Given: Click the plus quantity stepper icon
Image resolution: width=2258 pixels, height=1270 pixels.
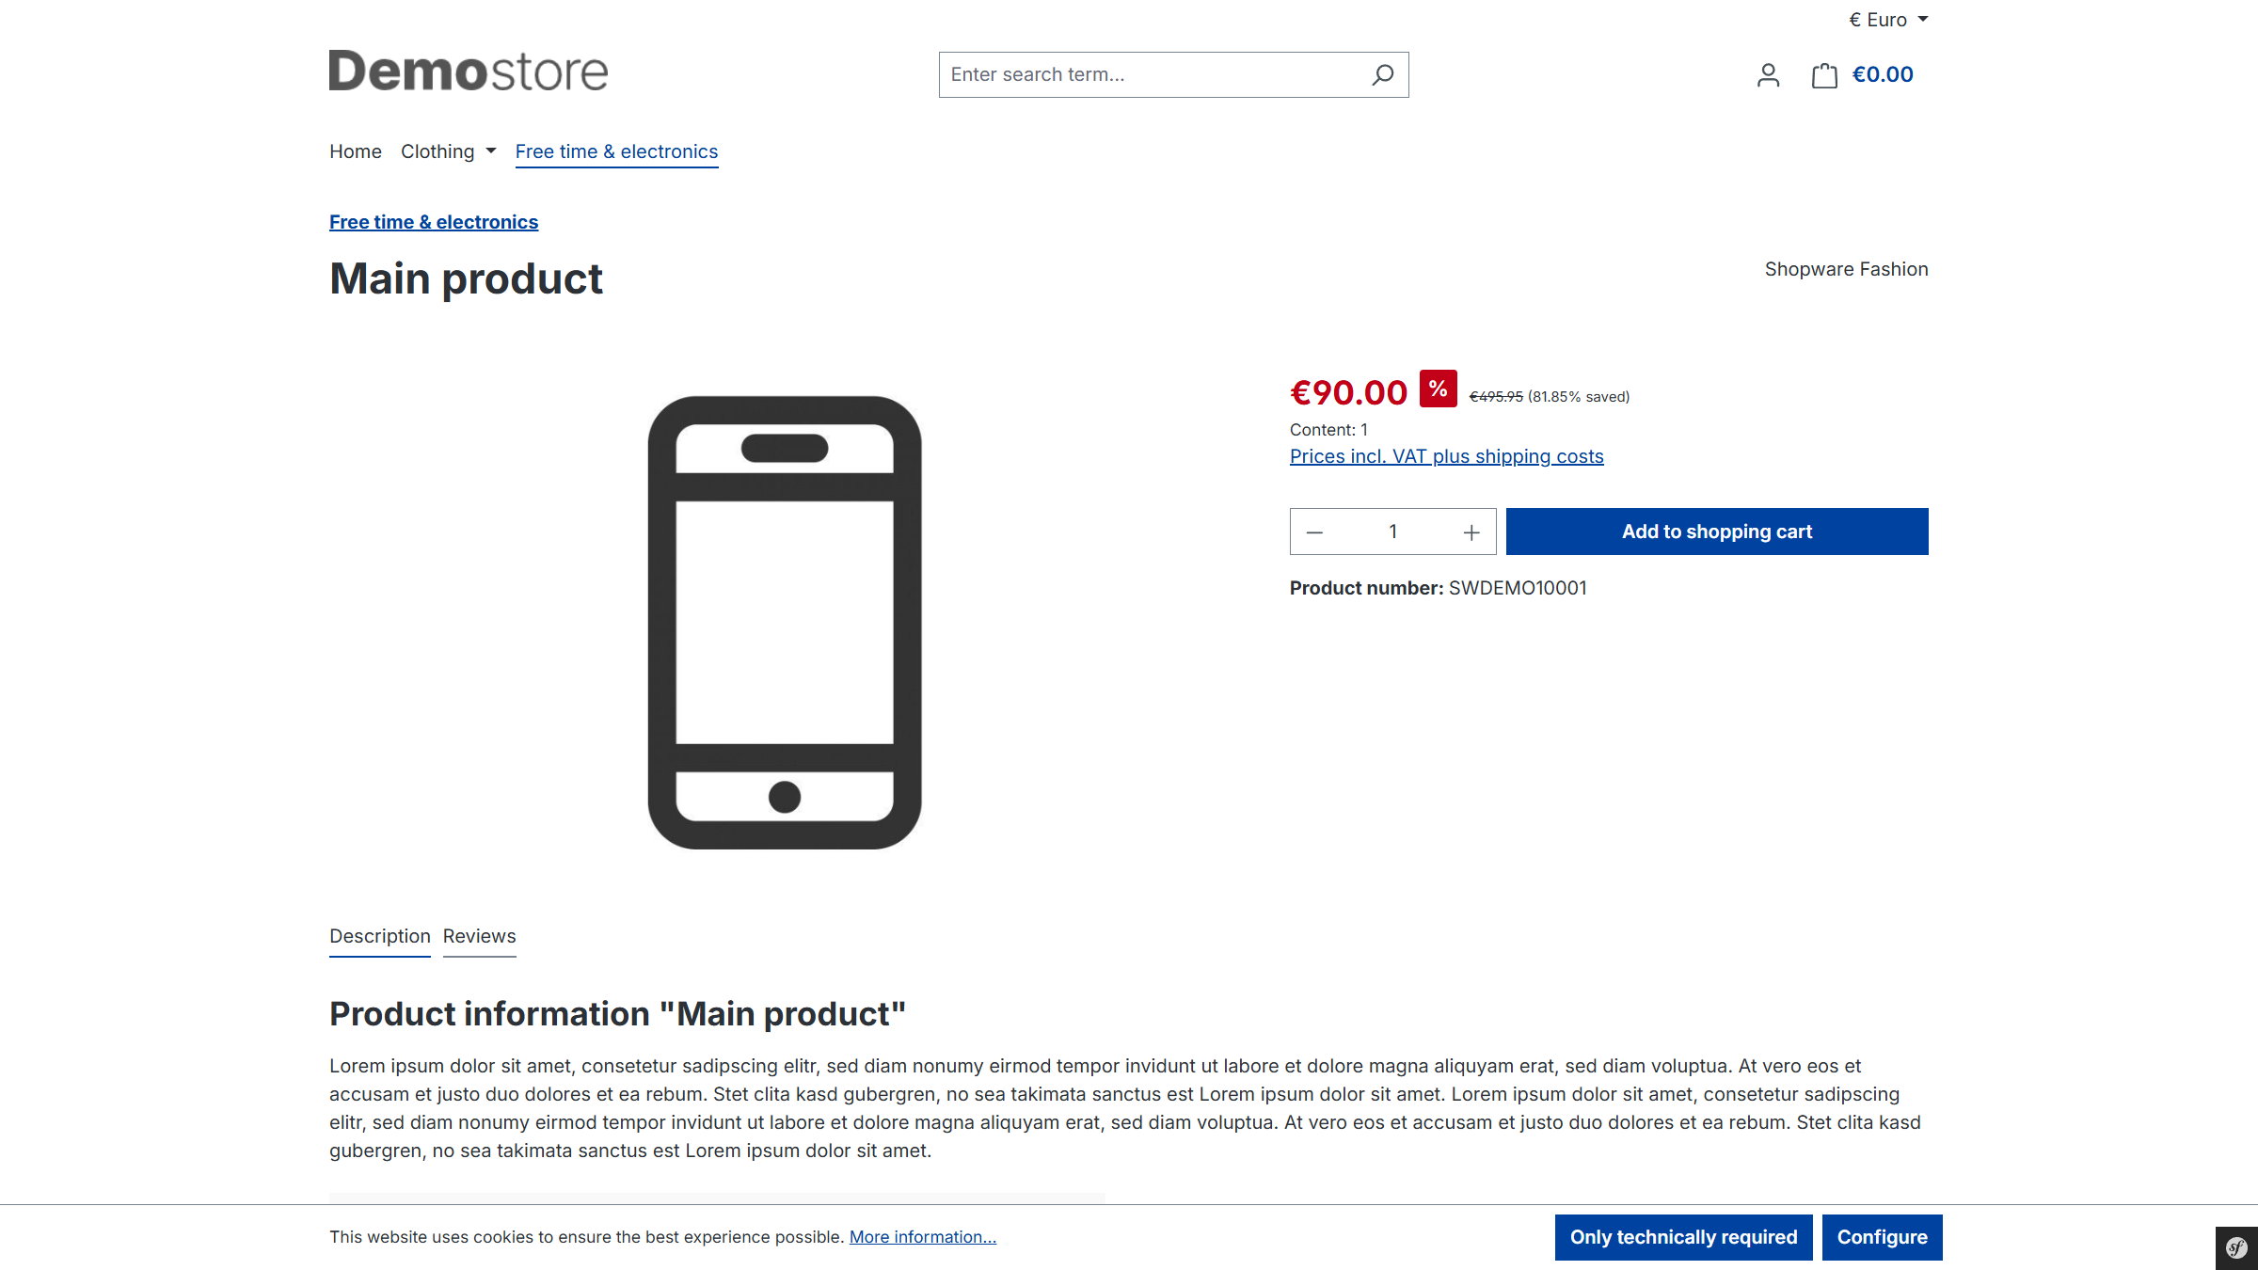Looking at the screenshot, I should pos(1471,532).
